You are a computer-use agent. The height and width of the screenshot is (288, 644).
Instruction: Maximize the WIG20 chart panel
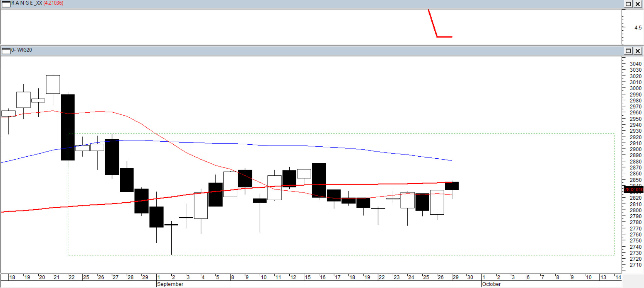tap(628, 51)
